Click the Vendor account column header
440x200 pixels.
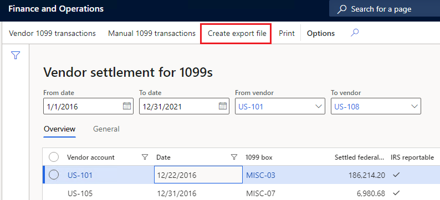(91, 157)
